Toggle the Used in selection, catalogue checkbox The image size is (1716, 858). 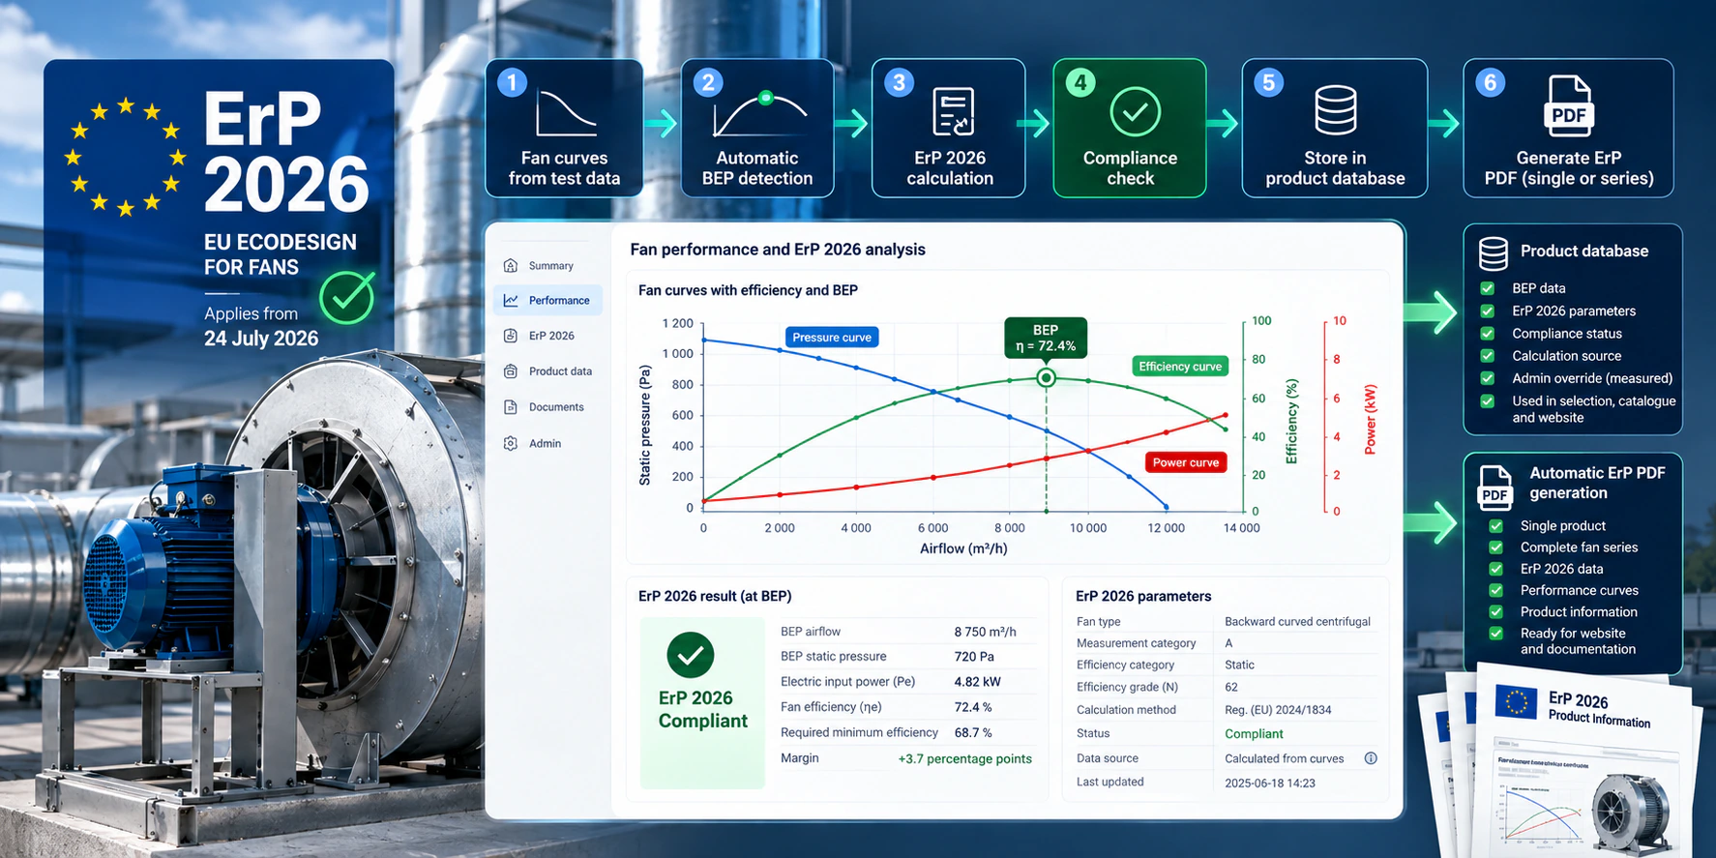[x=1488, y=400]
